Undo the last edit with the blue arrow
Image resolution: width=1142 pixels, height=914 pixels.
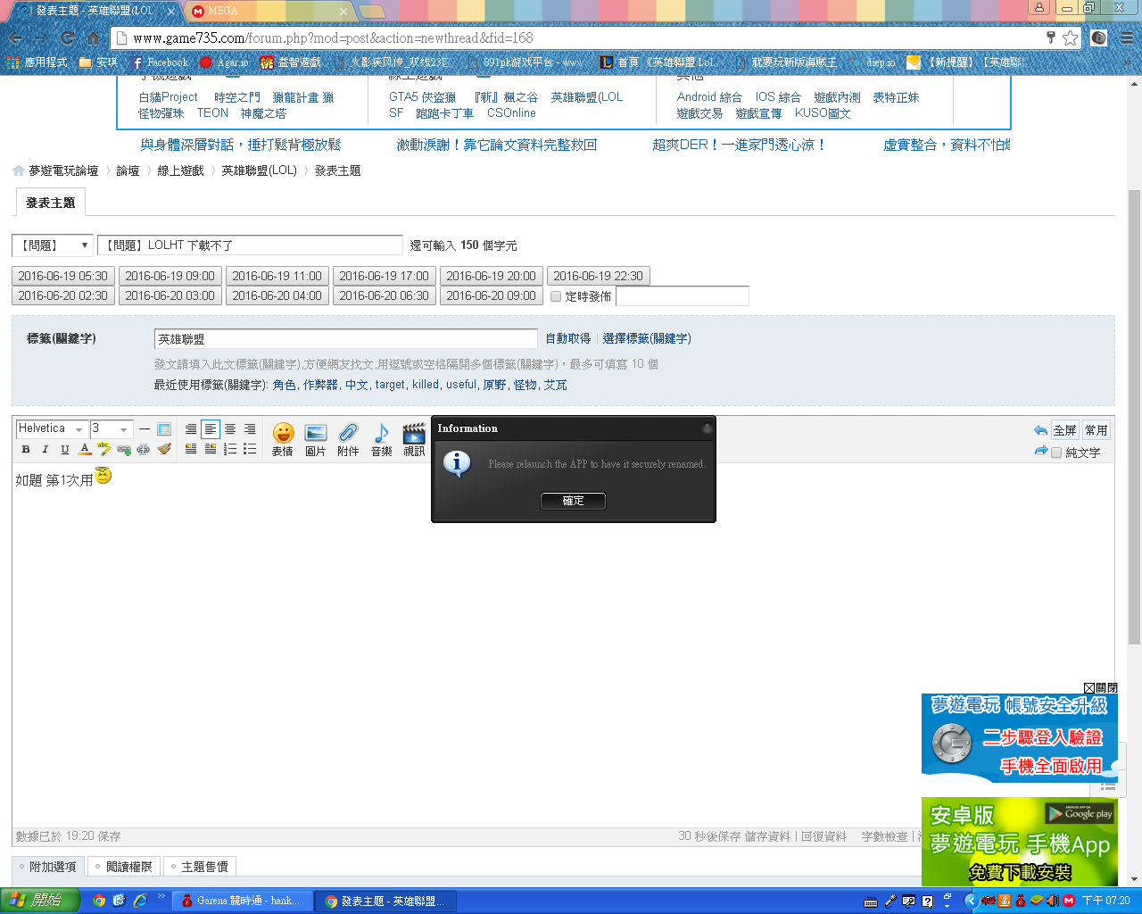pyautogui.click(x=1041, y=430)
